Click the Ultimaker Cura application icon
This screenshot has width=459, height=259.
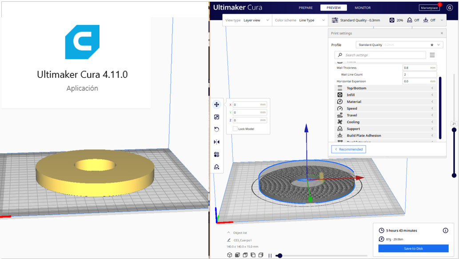(x=82, y=42)
